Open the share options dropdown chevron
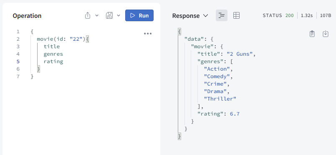Viewport: 336px width, 155px height. pos(97,15)
